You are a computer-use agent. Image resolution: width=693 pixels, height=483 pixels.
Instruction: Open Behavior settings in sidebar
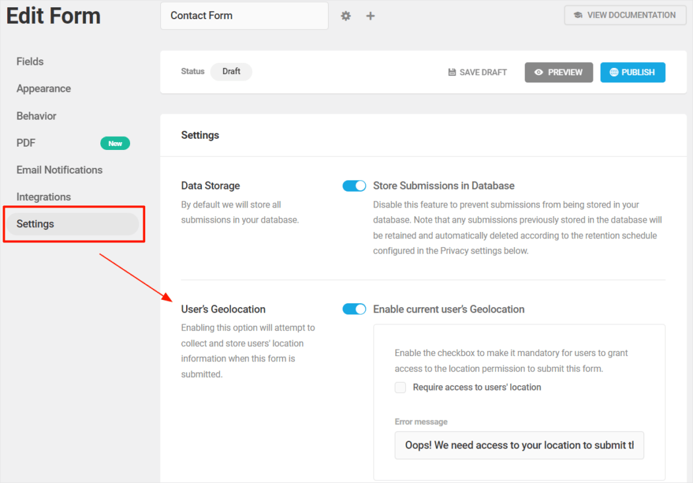36,116
